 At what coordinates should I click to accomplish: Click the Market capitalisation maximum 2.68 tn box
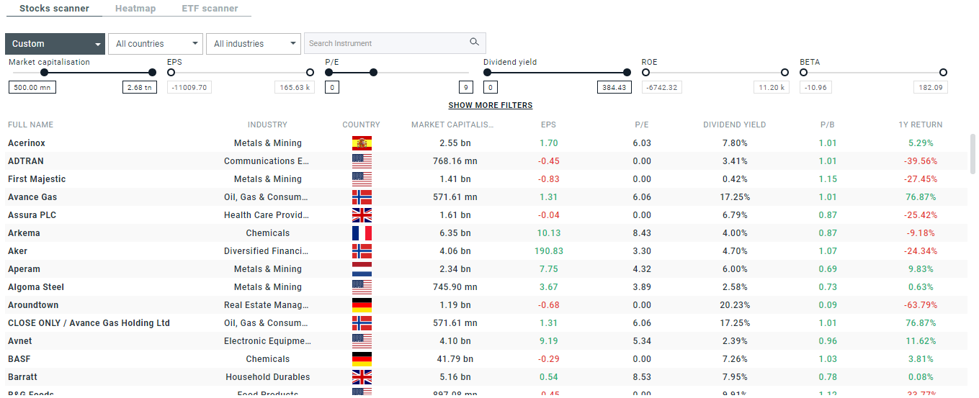[x=138, y=87]
